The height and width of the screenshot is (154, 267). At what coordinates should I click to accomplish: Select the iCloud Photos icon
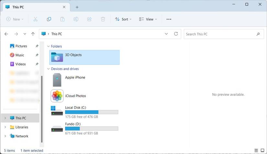tap(57, 96)
